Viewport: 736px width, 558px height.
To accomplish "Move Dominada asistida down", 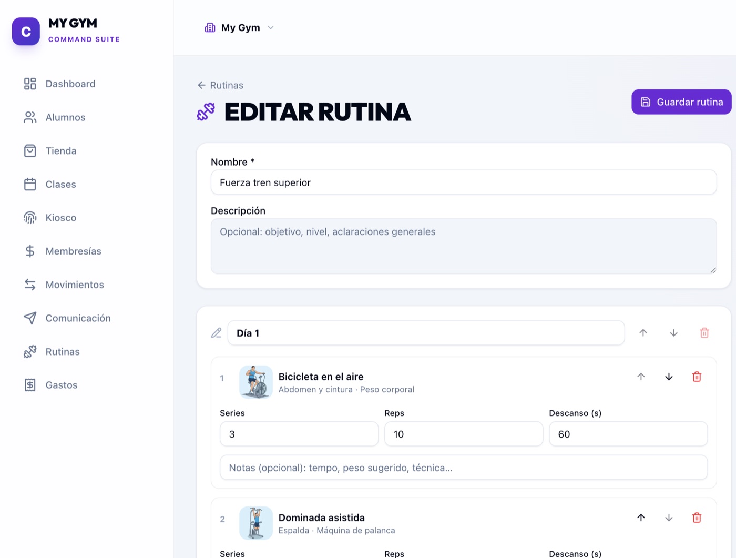I will [669, 518].
